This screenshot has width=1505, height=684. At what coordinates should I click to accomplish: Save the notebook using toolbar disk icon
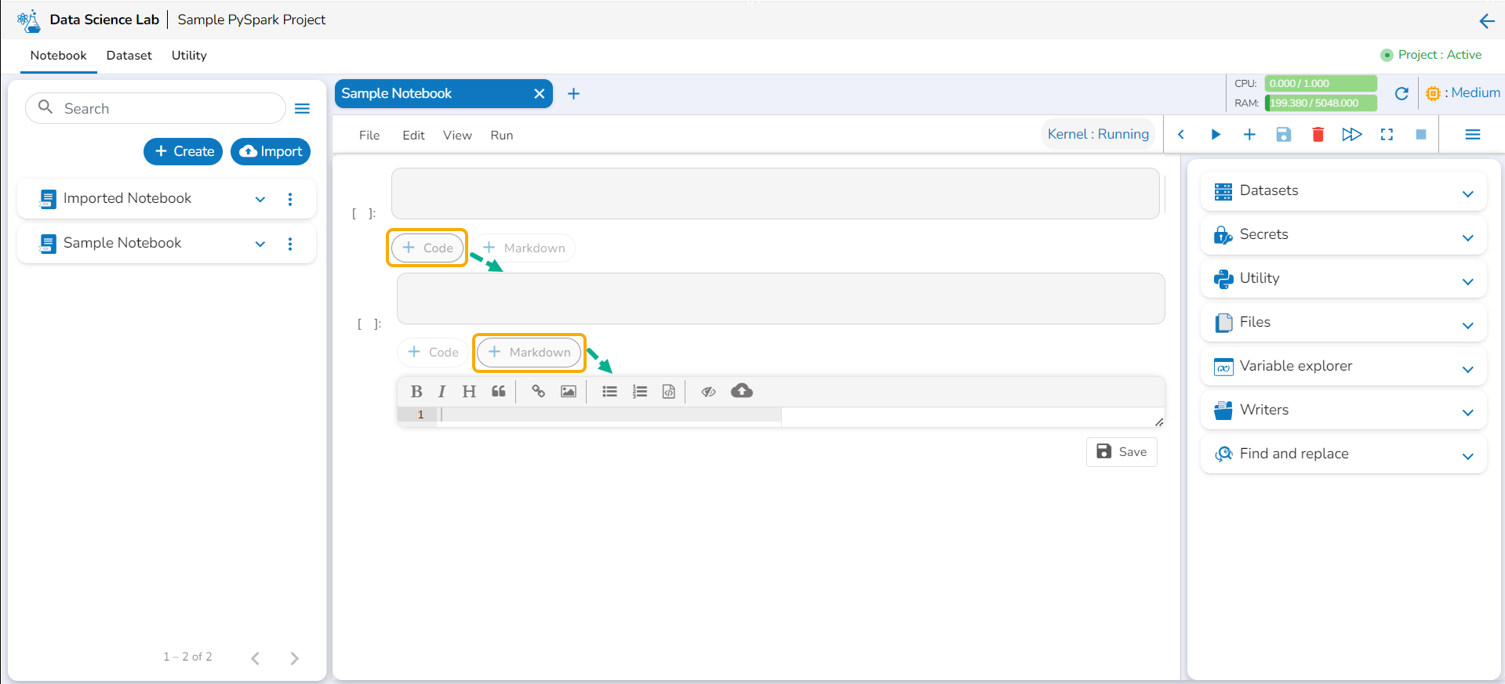pos(1284,135)
